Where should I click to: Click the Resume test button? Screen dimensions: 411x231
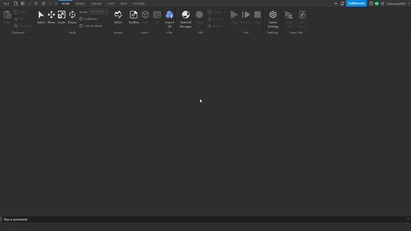click(x=245, y=15)
